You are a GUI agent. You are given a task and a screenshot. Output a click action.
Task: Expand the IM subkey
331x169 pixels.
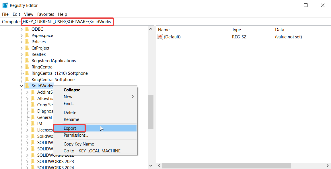27,124
